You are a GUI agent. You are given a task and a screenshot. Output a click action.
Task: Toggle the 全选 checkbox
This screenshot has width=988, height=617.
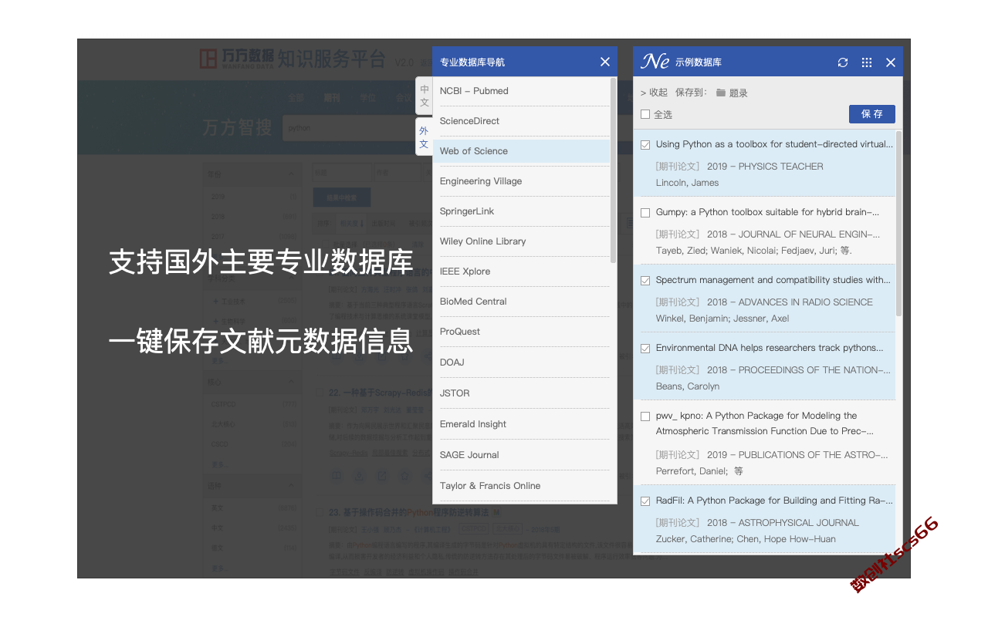pyautogui.click(x=645, y=114)
